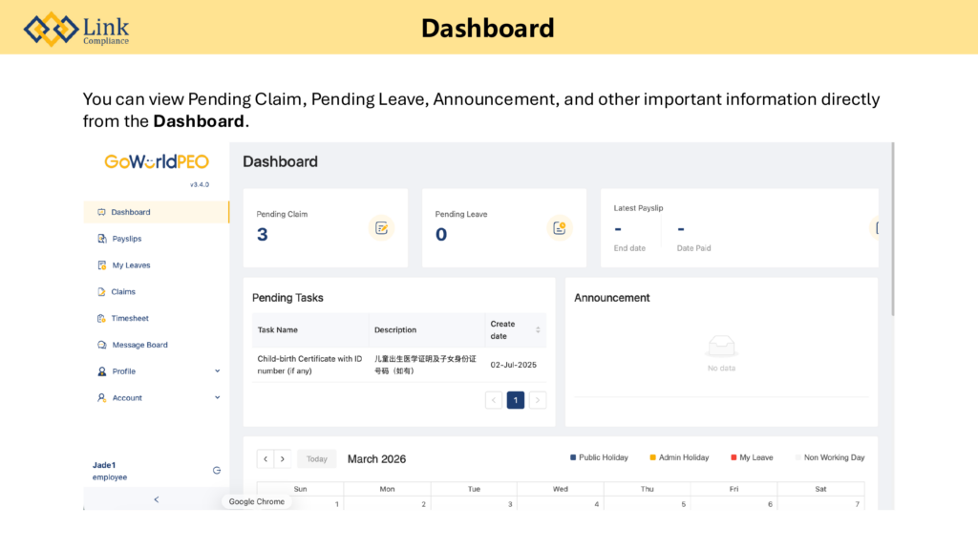The height and width of the screenshot is (550, 978).
Task: Click the Message Board chat icon
Action: (x=102, y=345)
